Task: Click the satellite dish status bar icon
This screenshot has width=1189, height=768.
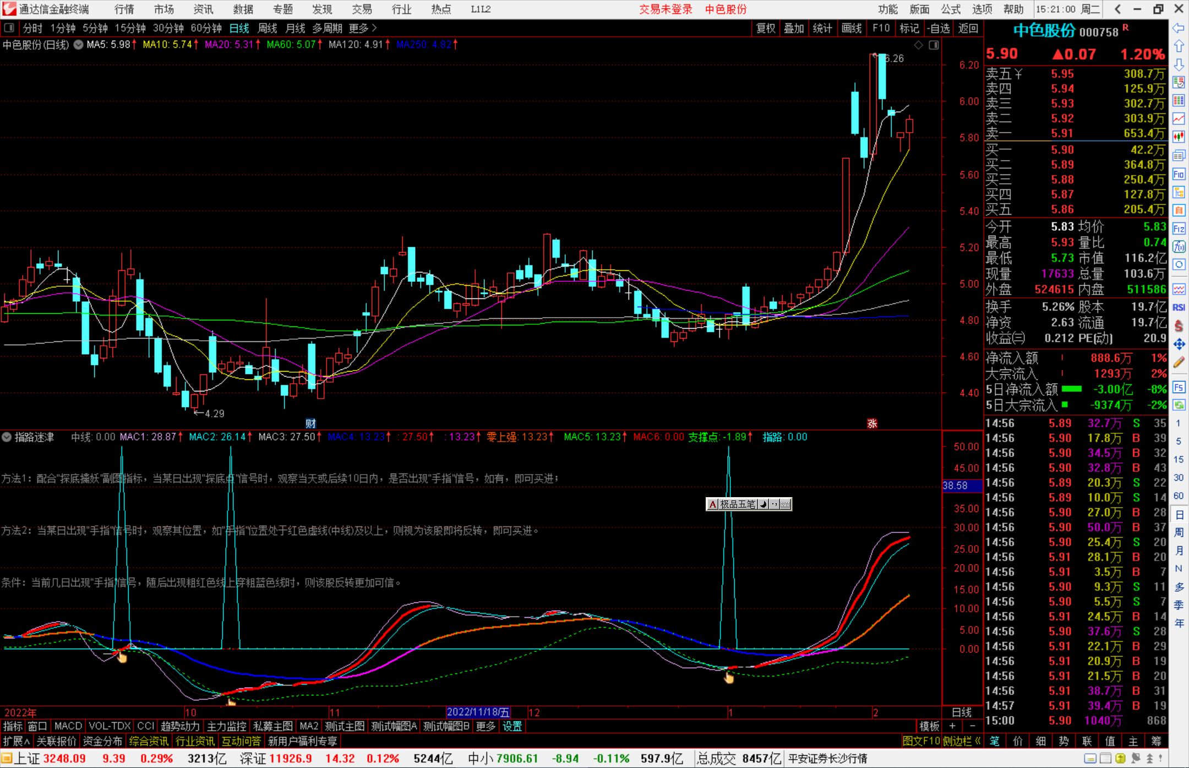Action: coord(1135,759)
